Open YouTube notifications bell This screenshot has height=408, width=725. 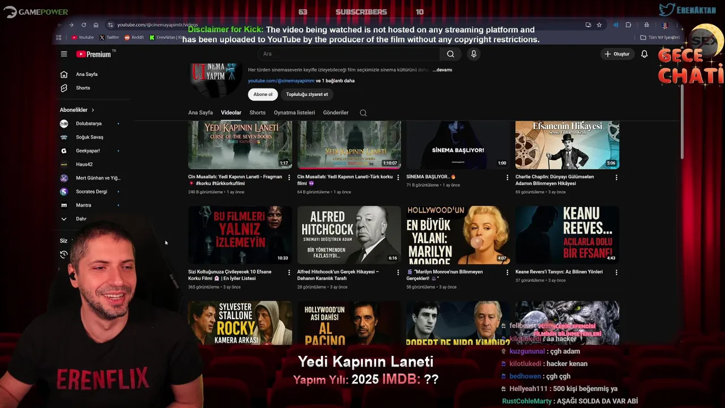pos(644,54)
